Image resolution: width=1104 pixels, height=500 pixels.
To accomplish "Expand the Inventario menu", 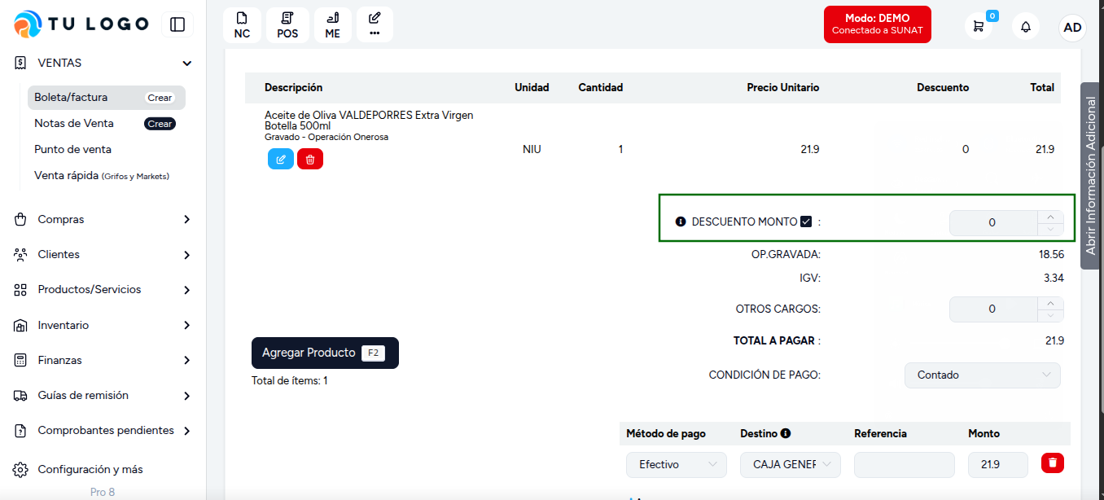I will (x=103, y=325).
